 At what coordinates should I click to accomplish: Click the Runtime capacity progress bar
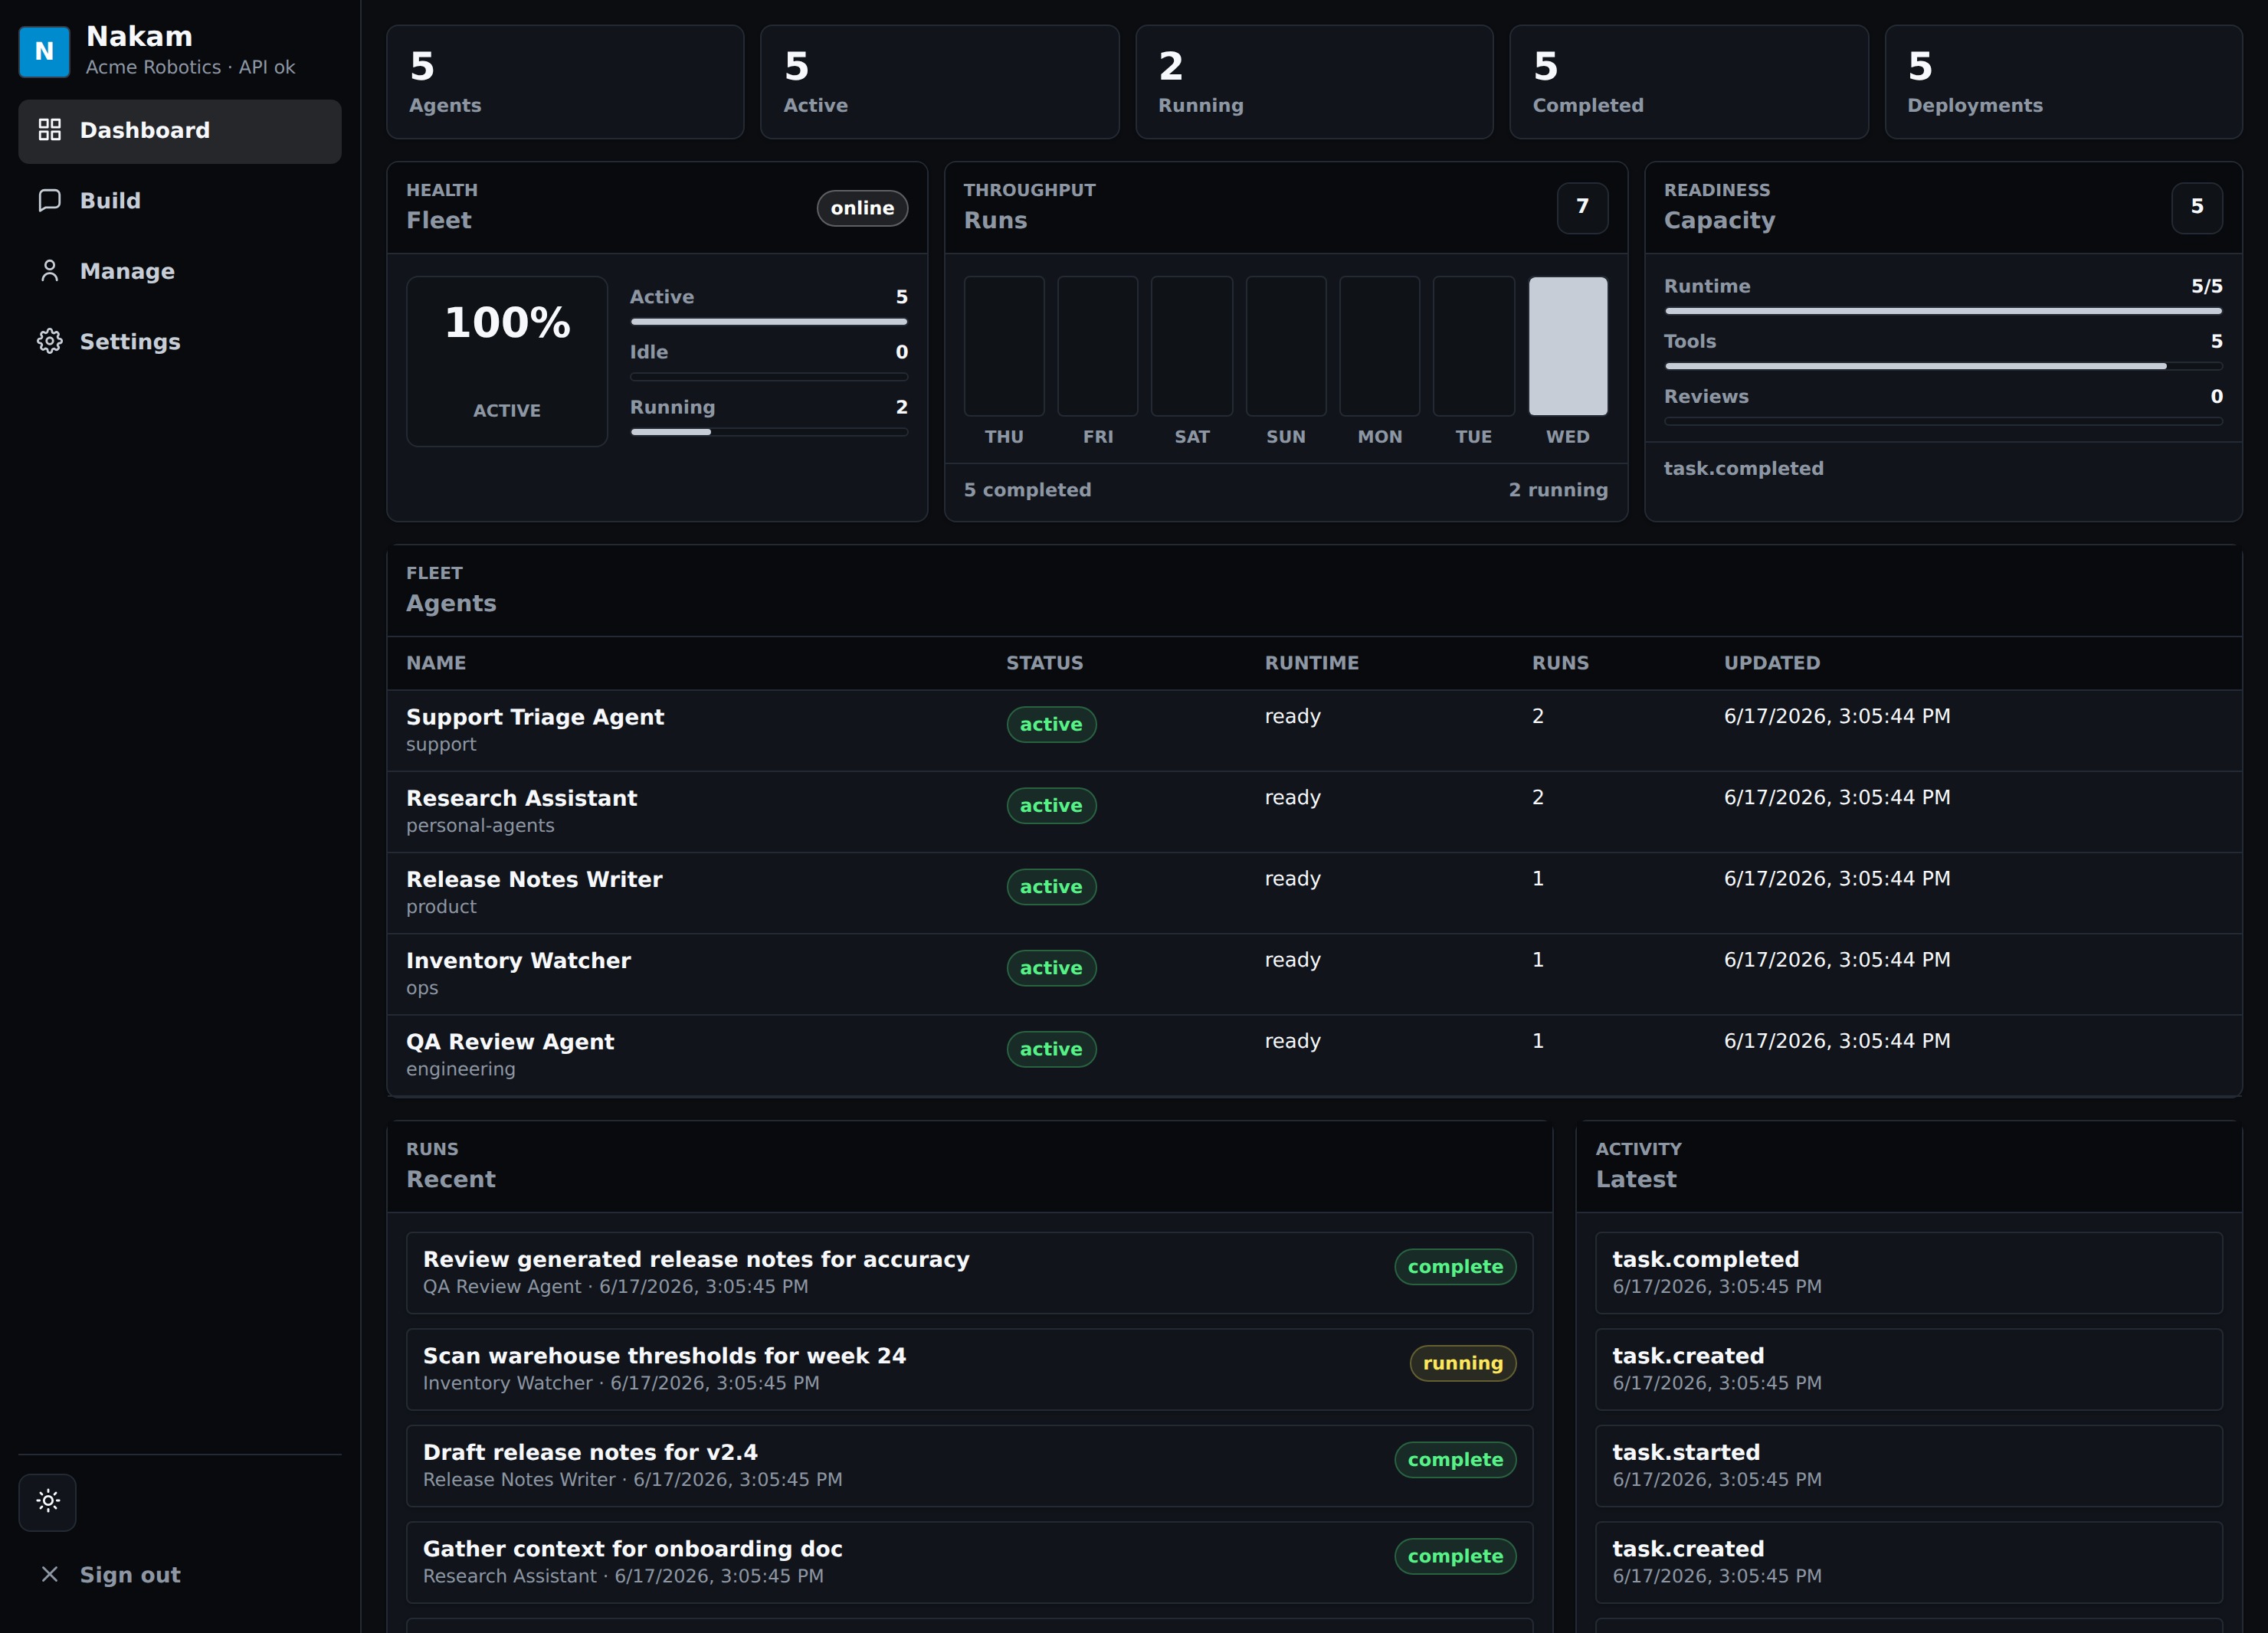[1943, 311]
